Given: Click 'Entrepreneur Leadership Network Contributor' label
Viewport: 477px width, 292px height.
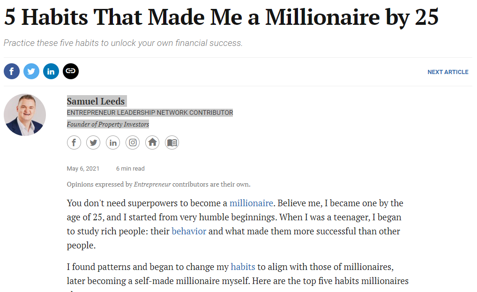Looking at the screenshot, I should tap(149, 113).
